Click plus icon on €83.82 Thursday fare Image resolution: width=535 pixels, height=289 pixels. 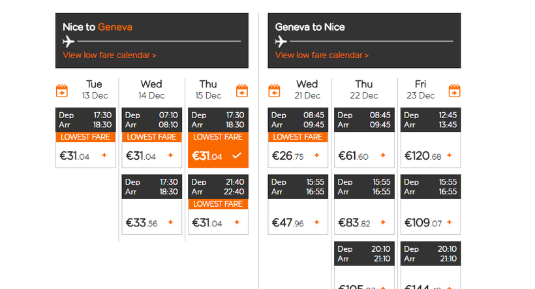(x=383, y=222)
